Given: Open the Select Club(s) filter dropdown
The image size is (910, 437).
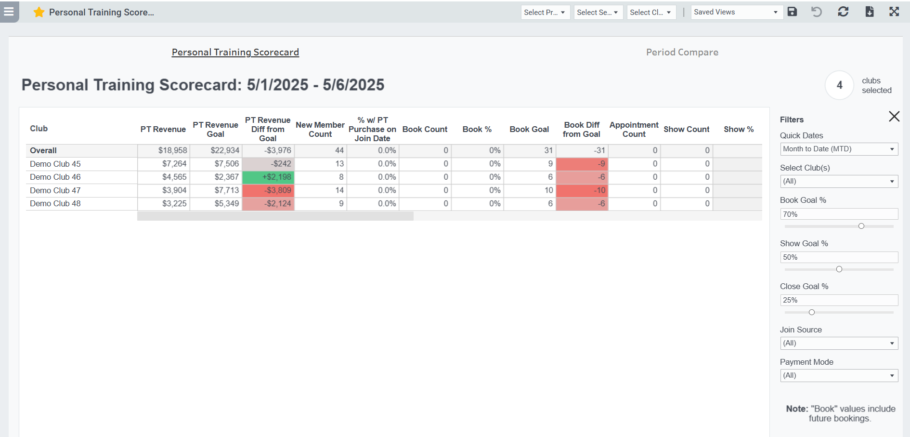Looking at the screenshot, I should tap(839, 181).
